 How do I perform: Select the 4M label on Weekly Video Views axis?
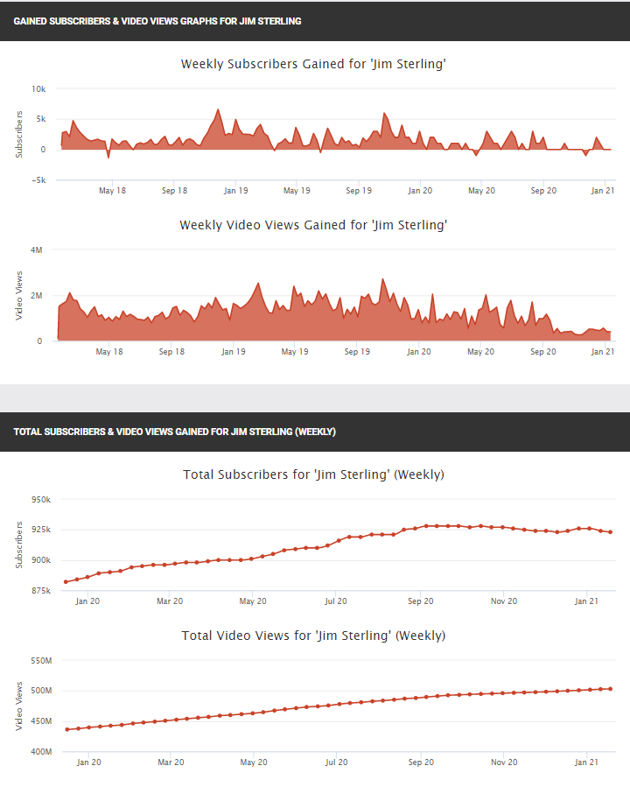(x=37, y=250)
